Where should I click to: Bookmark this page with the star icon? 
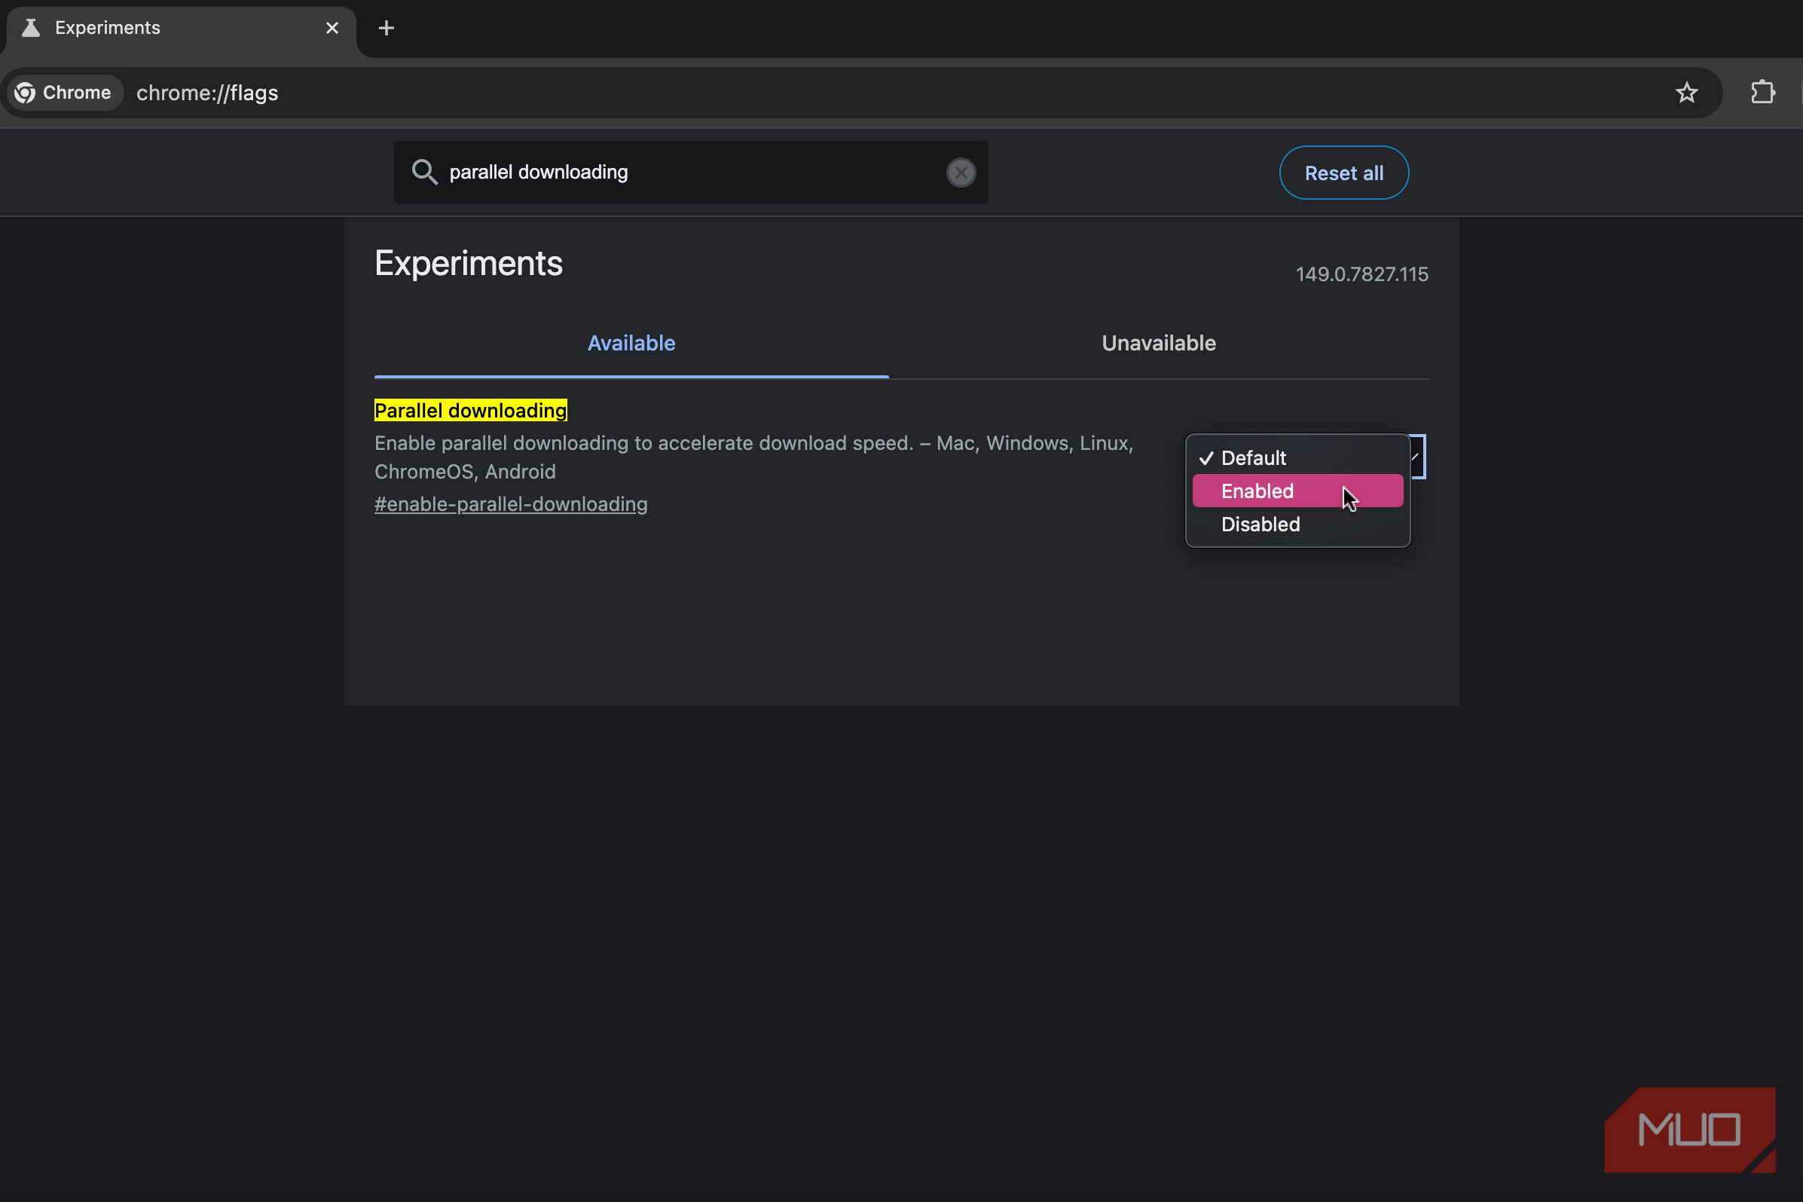[x=1685, y=93]
